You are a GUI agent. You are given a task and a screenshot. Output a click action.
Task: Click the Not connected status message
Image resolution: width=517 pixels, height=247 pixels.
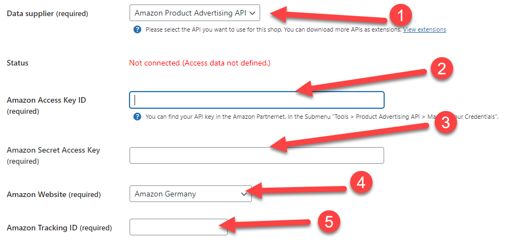click(x=200, y=63)
